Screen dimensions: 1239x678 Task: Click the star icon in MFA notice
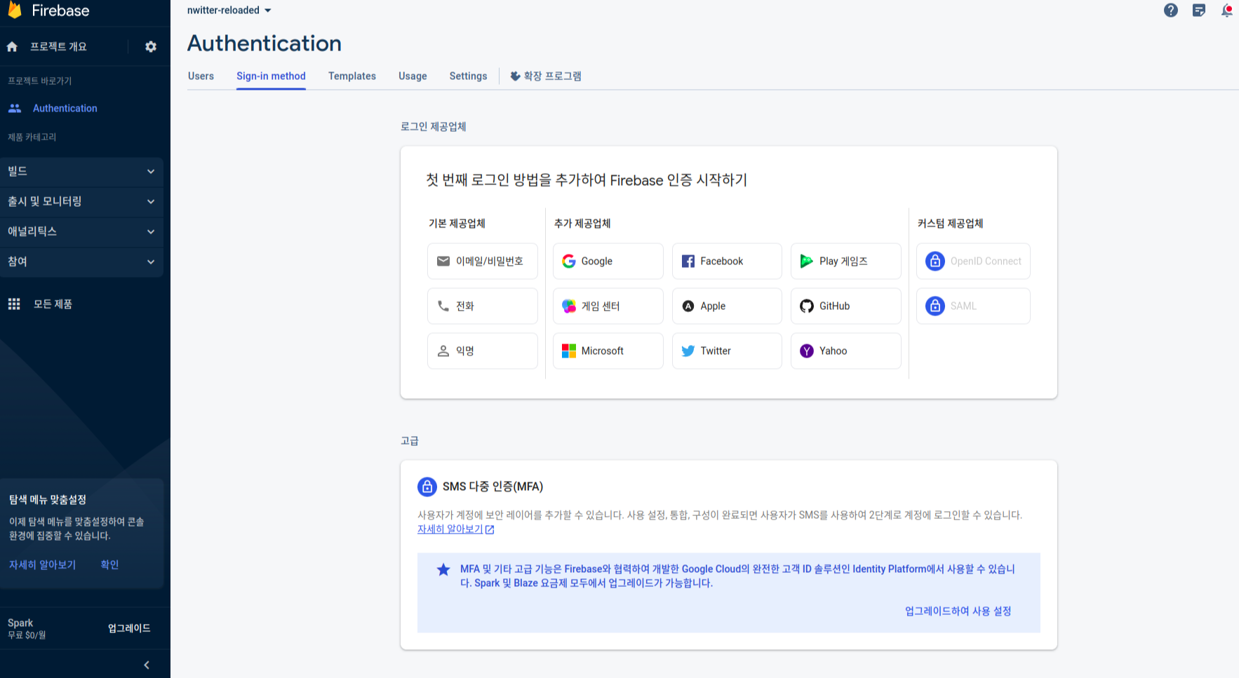(443, 569)
